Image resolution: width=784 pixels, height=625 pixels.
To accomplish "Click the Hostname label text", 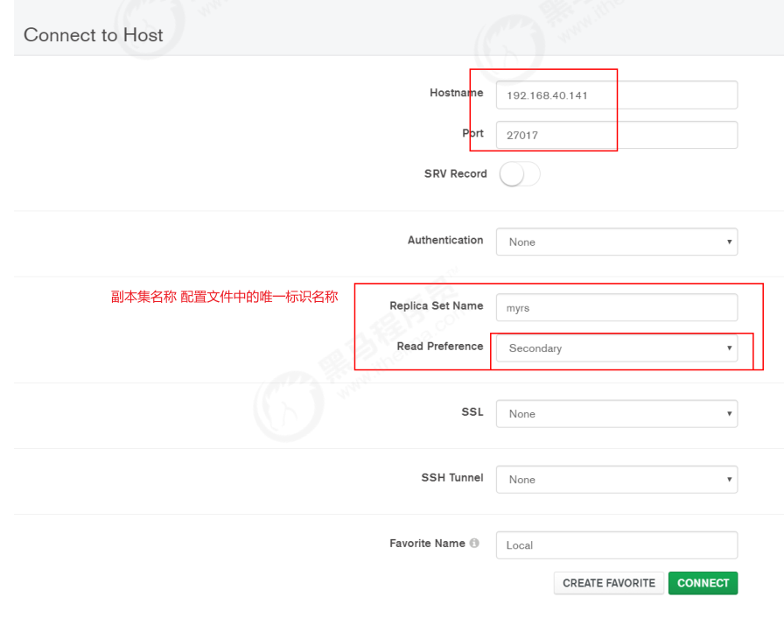I will (x=456, y=93).
